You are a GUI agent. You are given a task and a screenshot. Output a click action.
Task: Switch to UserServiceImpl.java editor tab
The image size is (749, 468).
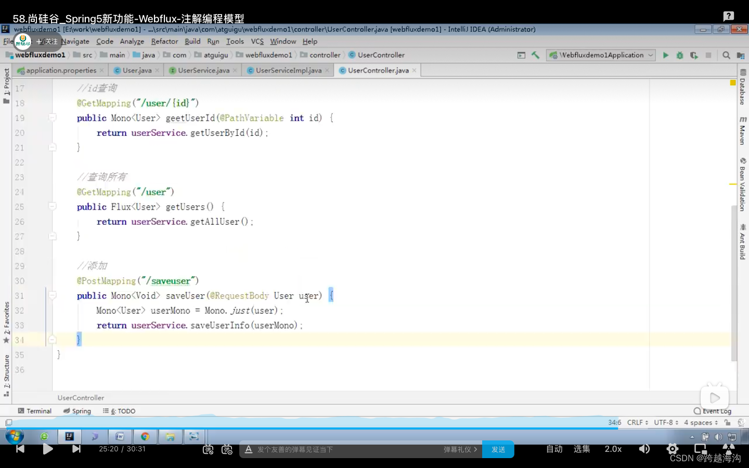(x=288, y=70)
